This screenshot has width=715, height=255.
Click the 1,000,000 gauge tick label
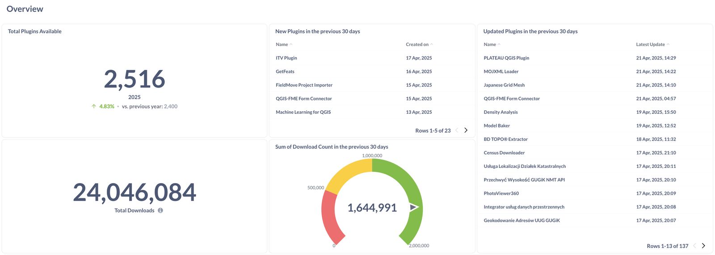coord(372,156)
